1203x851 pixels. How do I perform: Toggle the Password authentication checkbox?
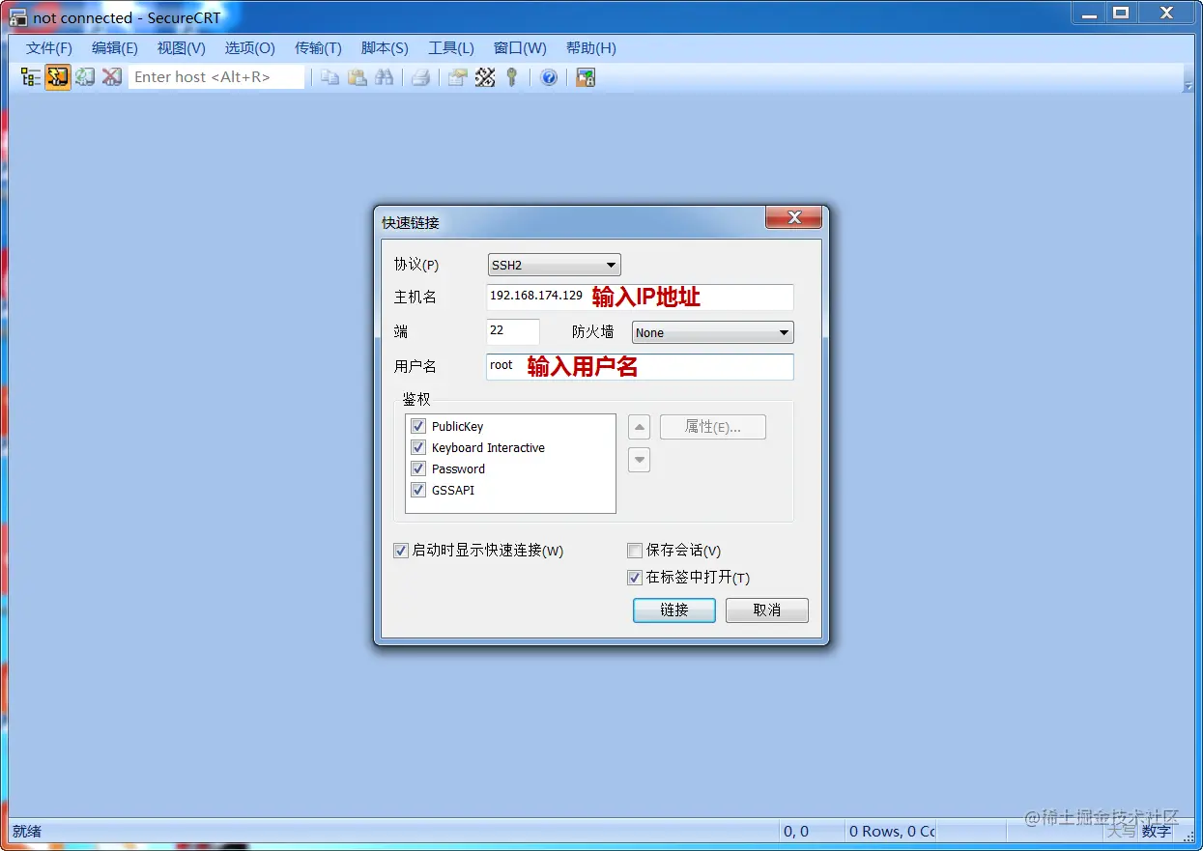click(418, 468)
